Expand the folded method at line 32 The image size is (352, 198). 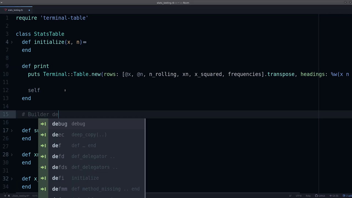12,179
